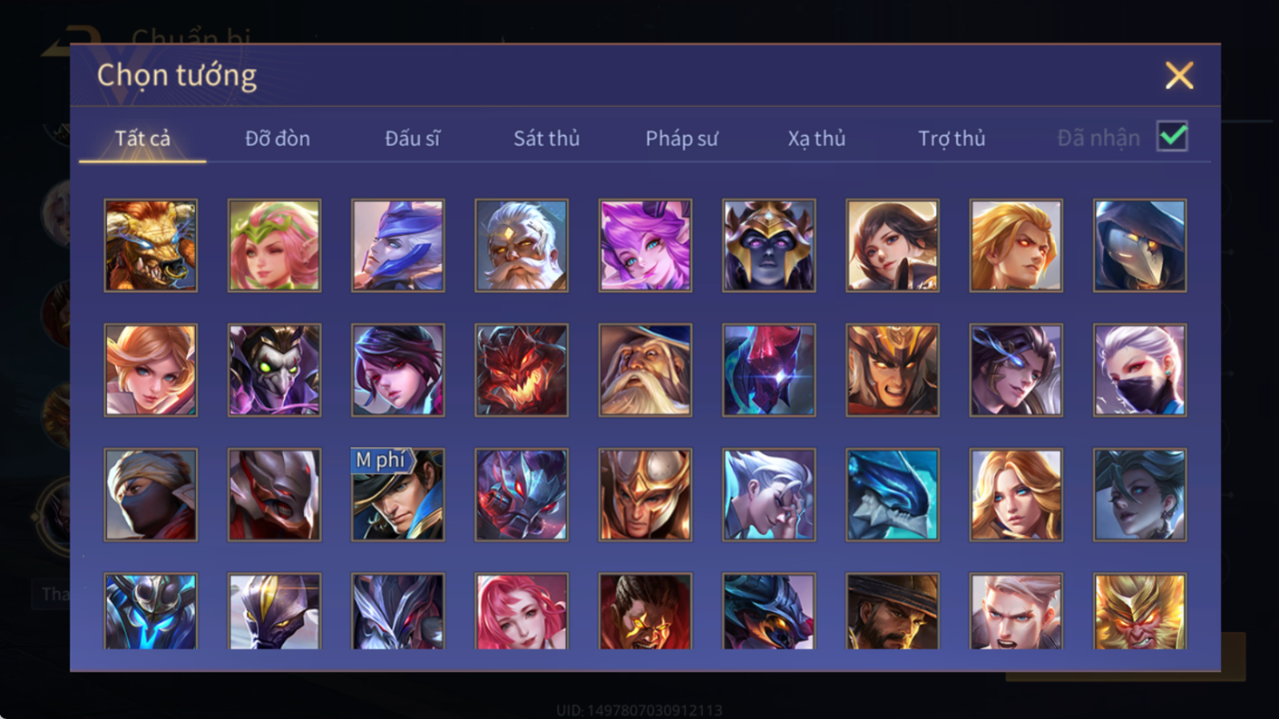Image resolution: width=1279 pixels, height=719 pixels.
Task: Toggle the 'Đã nhận' checkbox
Action: click(1172, 137)
